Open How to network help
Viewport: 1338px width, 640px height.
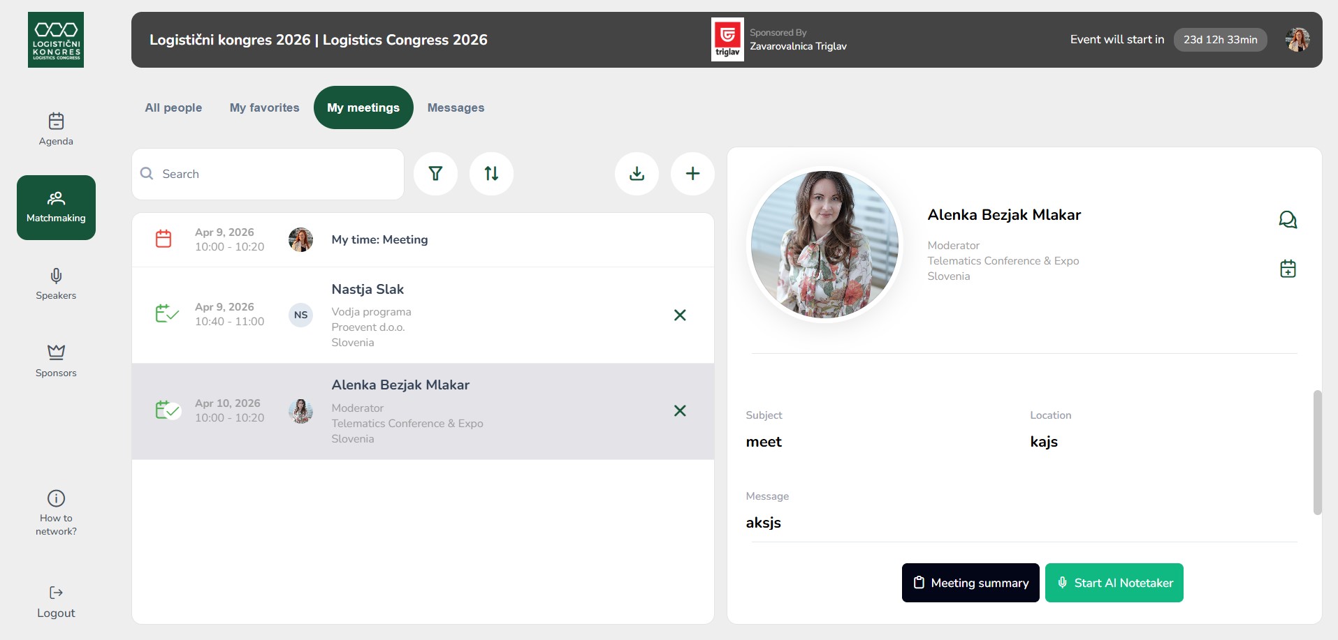(56, 512)
